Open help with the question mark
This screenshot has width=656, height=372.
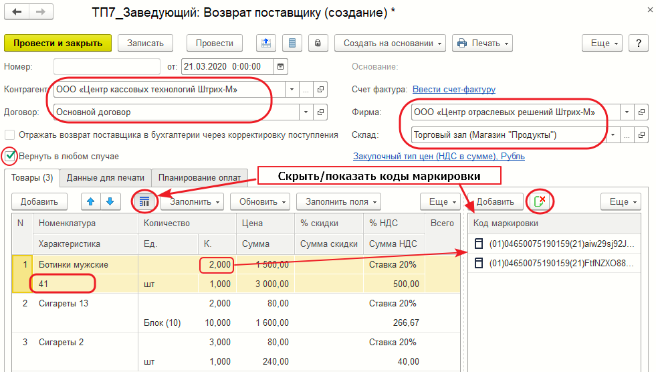click(639, 43)
